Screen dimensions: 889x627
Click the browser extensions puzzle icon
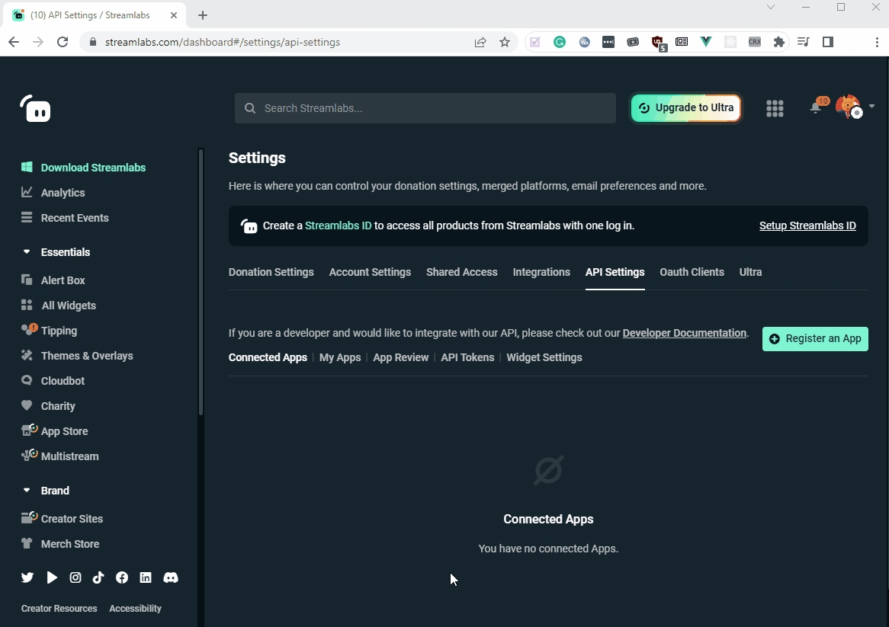[778, 43]
